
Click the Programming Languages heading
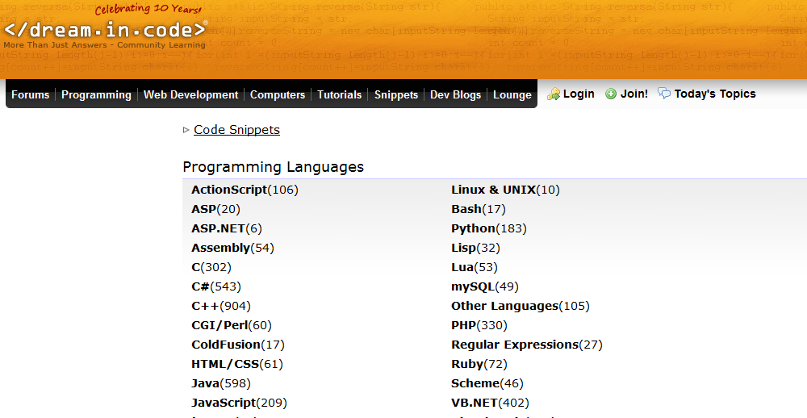tap(274, 167)
